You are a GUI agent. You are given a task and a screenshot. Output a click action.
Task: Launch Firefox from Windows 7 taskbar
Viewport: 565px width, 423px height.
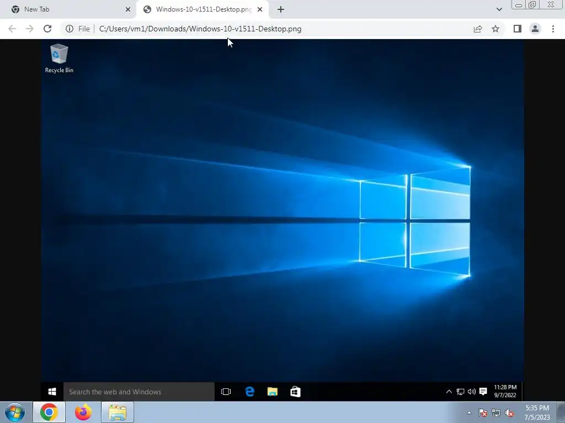[x=83, y=412]
